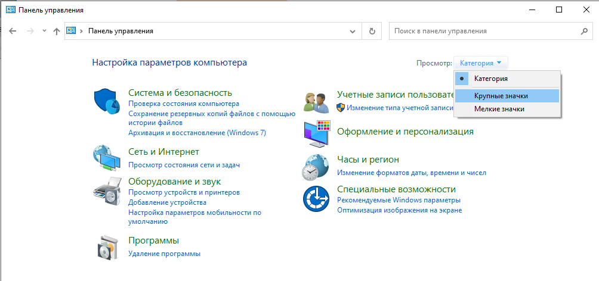Open Программы category heading
Image resolution: width=599 pixels, height=281 pixels.
point(153,241)
